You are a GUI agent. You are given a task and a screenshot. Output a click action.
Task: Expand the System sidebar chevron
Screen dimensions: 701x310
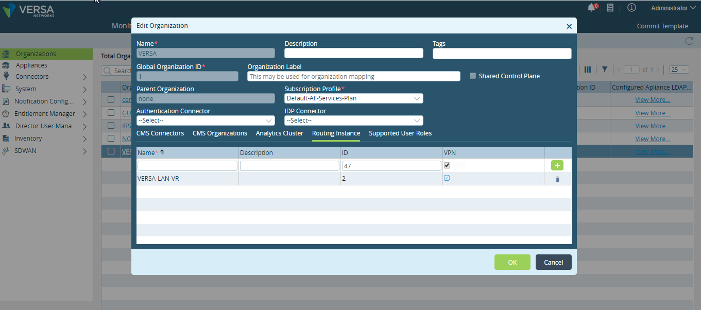click(x=84, y=90)
